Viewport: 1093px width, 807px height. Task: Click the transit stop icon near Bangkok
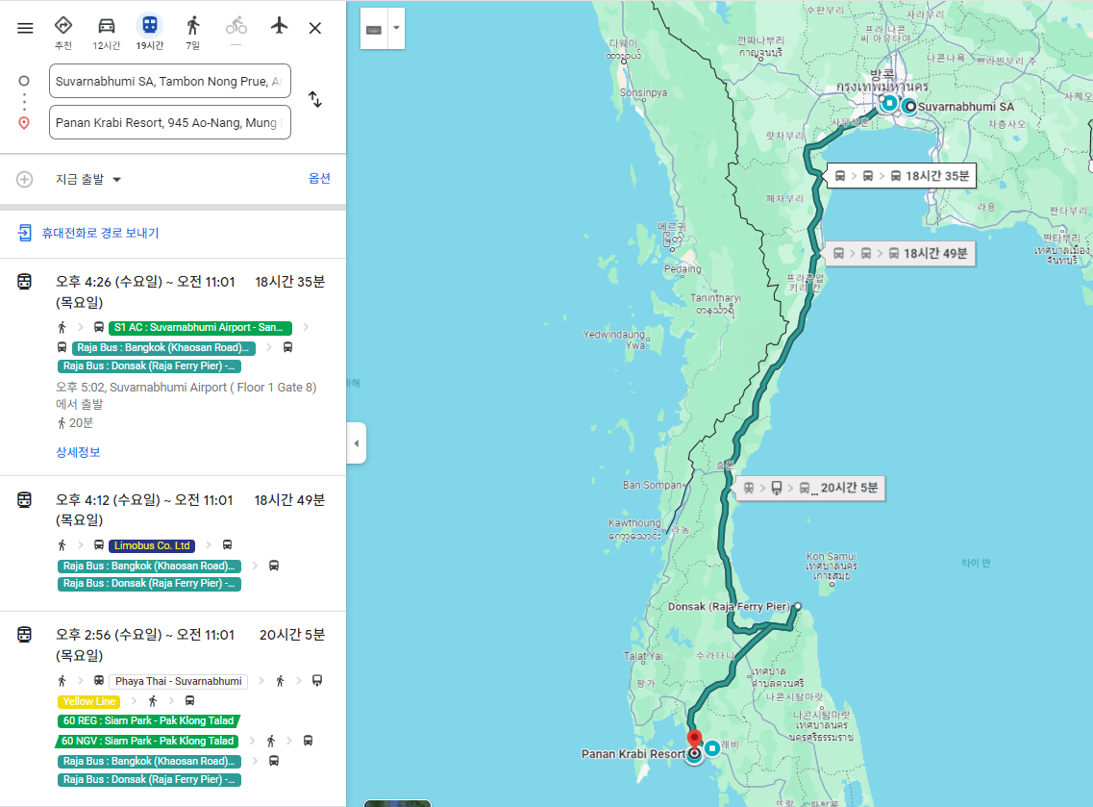pos(889,103)
